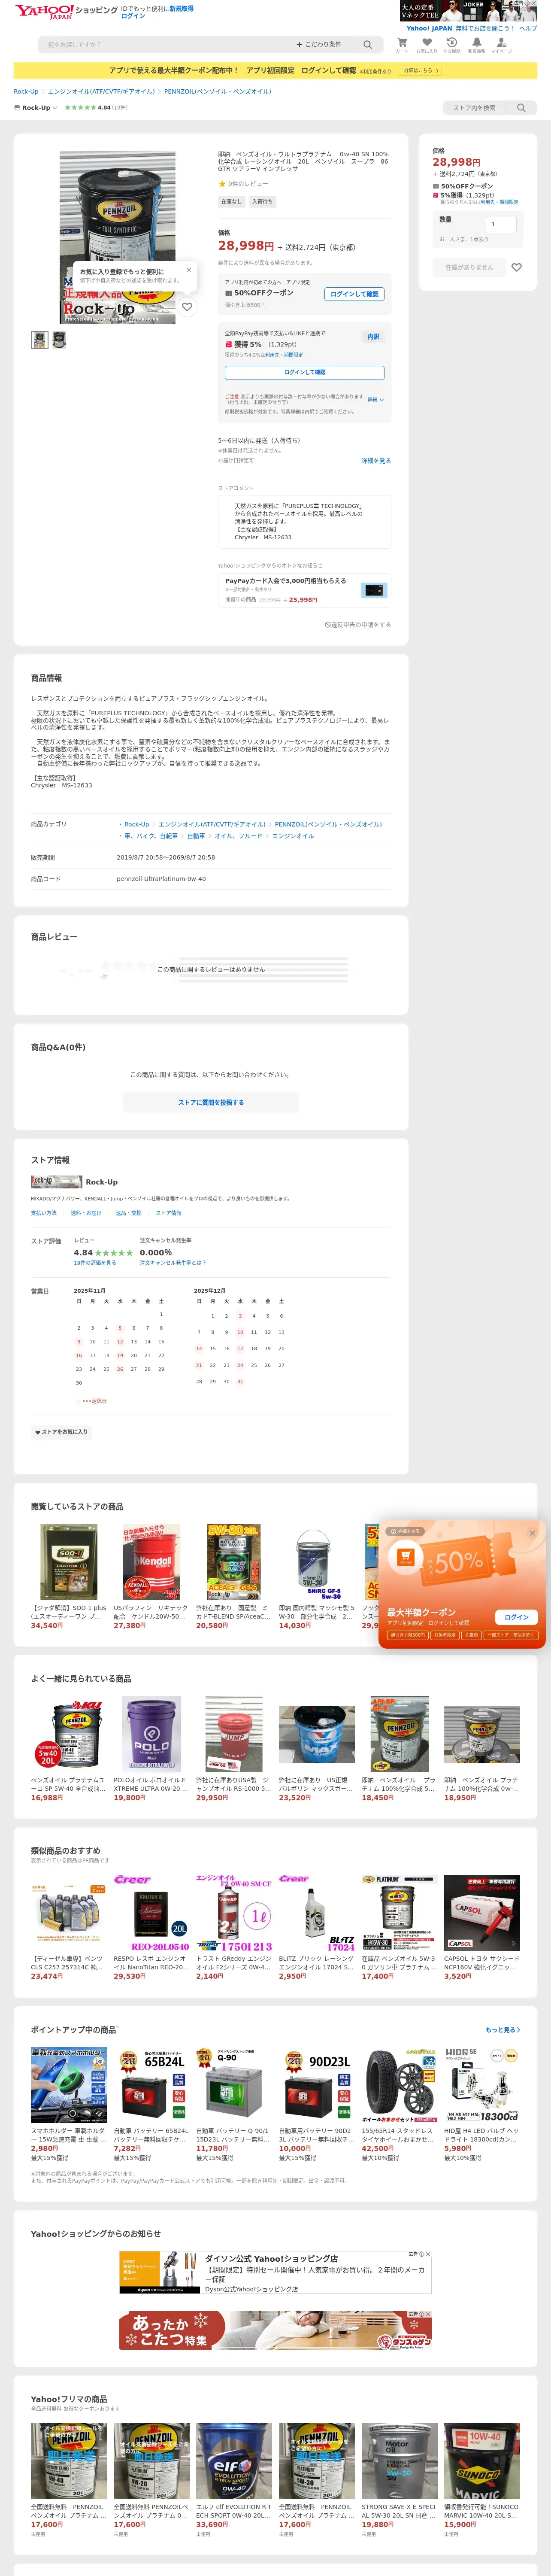Open the JOKER clothing ad at top
This screenshot has width=551, height=2576.
468,11
